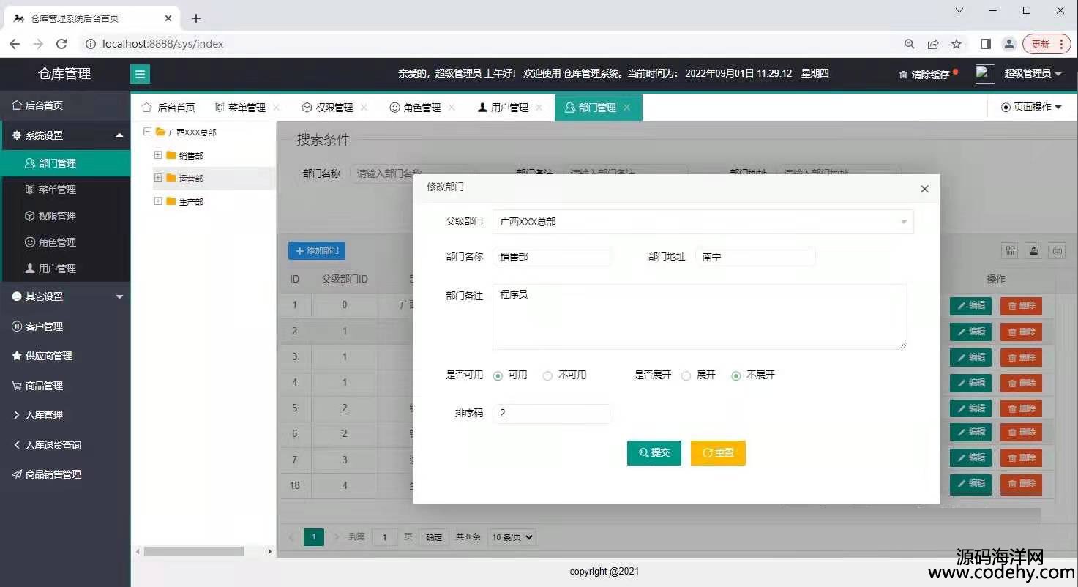Click the column filter grid icon
1078x587 pixels.
point(1011,251)
